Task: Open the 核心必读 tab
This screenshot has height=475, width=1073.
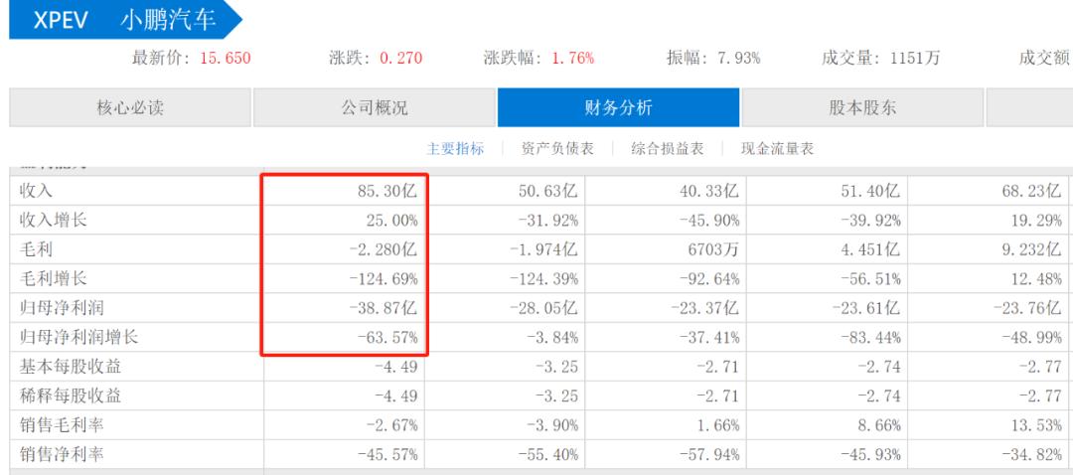Action: tap(130, 108)
